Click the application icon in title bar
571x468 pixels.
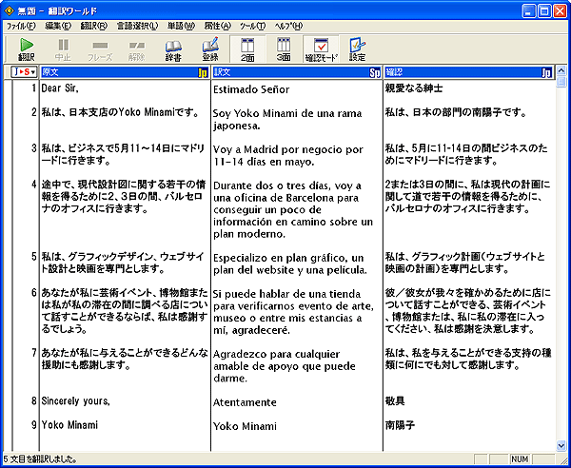pos(9,10)
